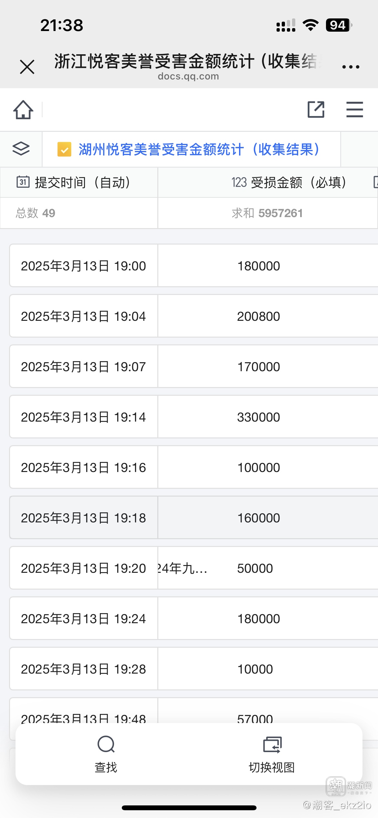Viewport: 378px width, 818px height.
Task: Tap the calendar icon in column header
Action: tap(23, 182)
